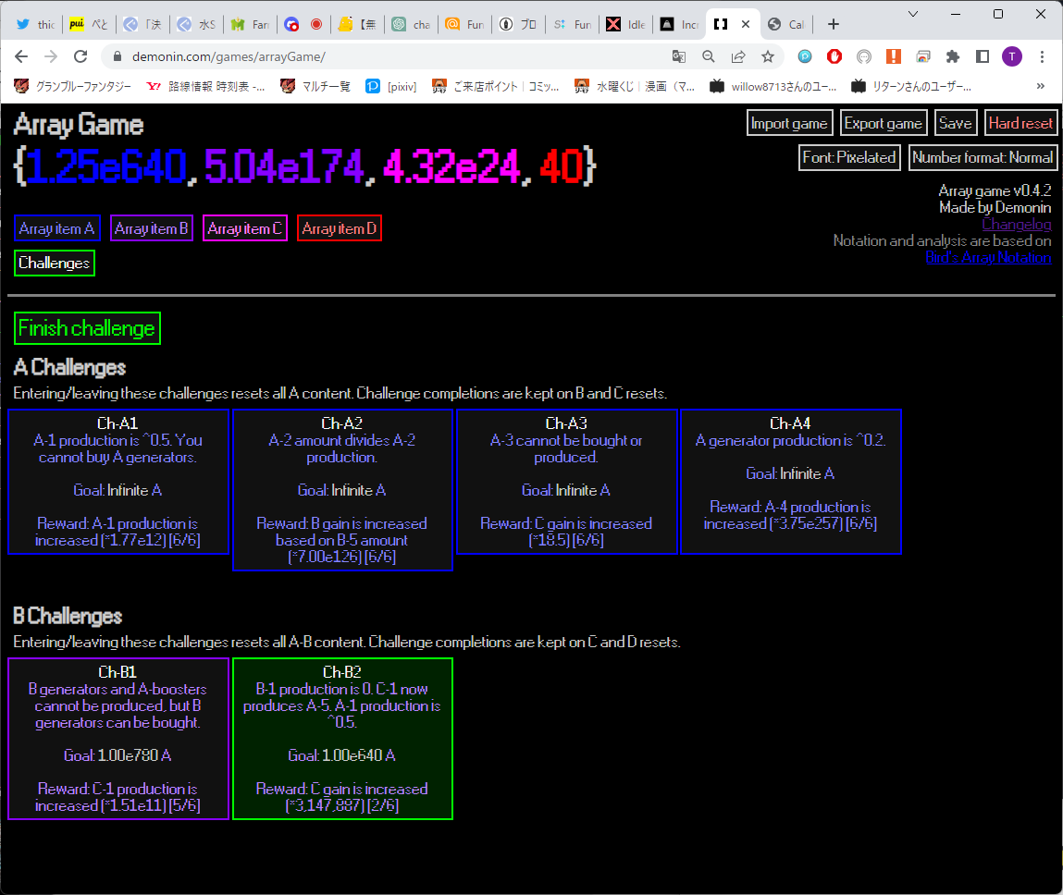Expand the tab search dropdown arrow
Screen dimensions: 1063x895
click(x=913, y=14)
